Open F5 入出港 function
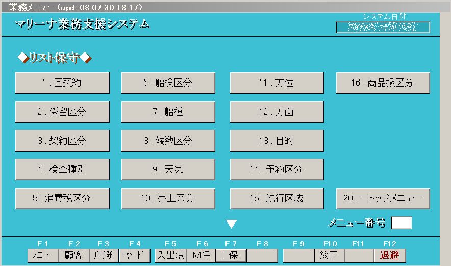 tap(170, 255)
